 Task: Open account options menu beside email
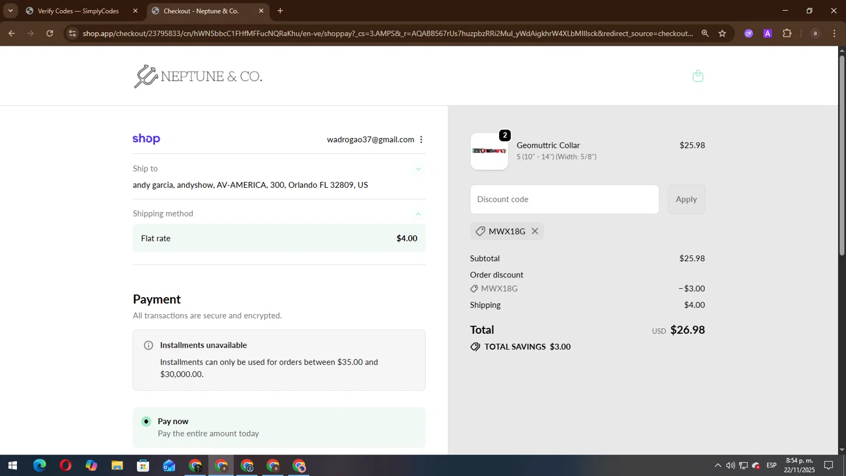(421, 139)
